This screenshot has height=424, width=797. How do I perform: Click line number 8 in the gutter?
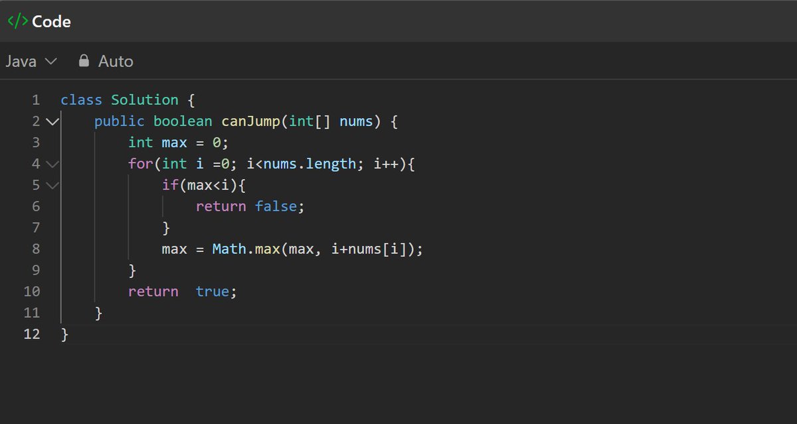coord(36,249)
